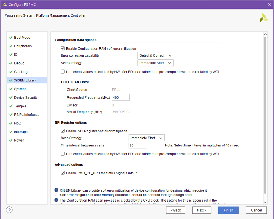274x219 pixels.
Task: Open NPI Register Scan Strategy dropdown
Action: point(146,138)
